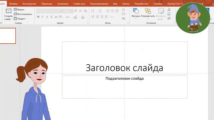Open change case Aa menu
This screenshot has width=214, height=120.
pyautogui.click(x=68, y=17)
